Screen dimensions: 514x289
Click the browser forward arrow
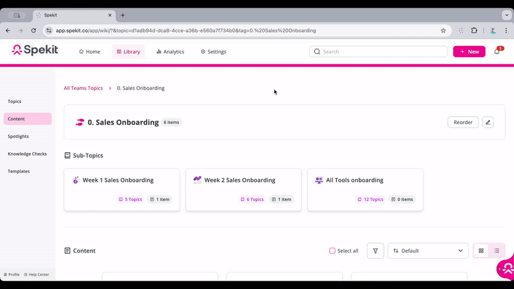pyautogui.click(x=21, y=30)
